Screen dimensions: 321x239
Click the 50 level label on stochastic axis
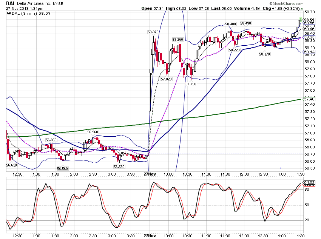tap(307, 205)
